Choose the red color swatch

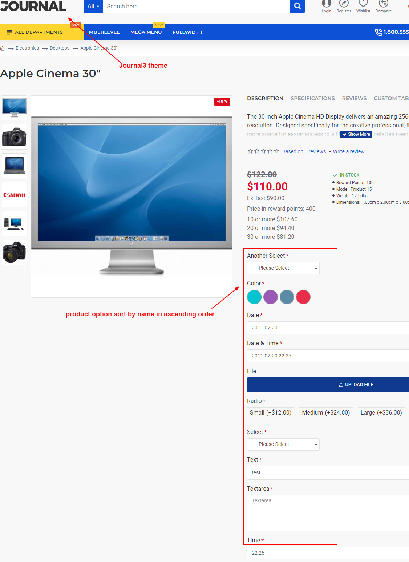[303, 297]
